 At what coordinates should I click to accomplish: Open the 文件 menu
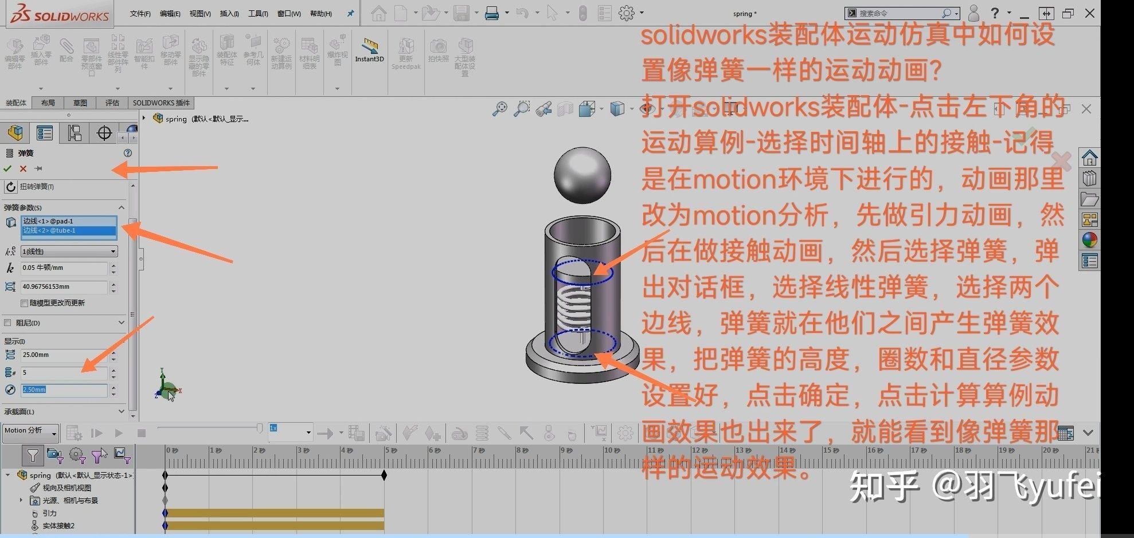[140, 14]
